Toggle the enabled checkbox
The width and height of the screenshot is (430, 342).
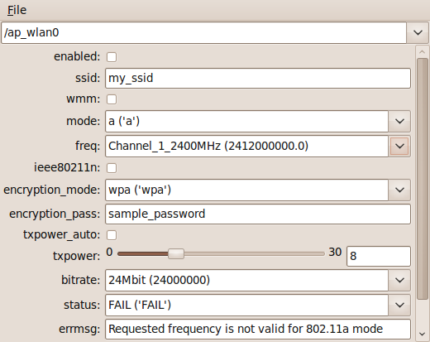112,57
